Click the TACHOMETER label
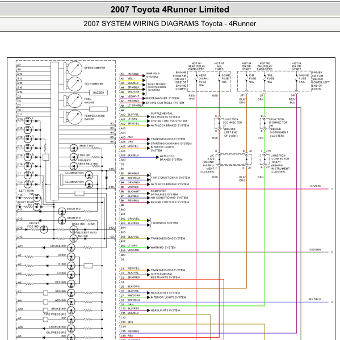 (94, 83)
